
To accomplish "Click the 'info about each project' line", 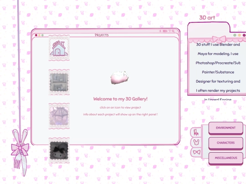I will [120, 114].
